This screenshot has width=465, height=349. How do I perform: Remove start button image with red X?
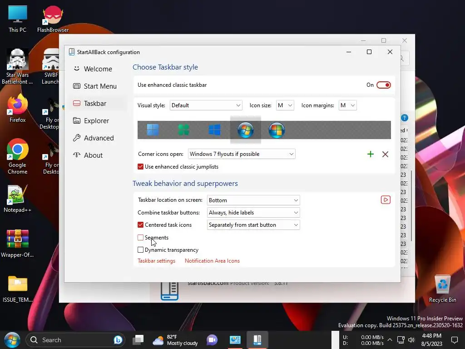pos(385,154)
